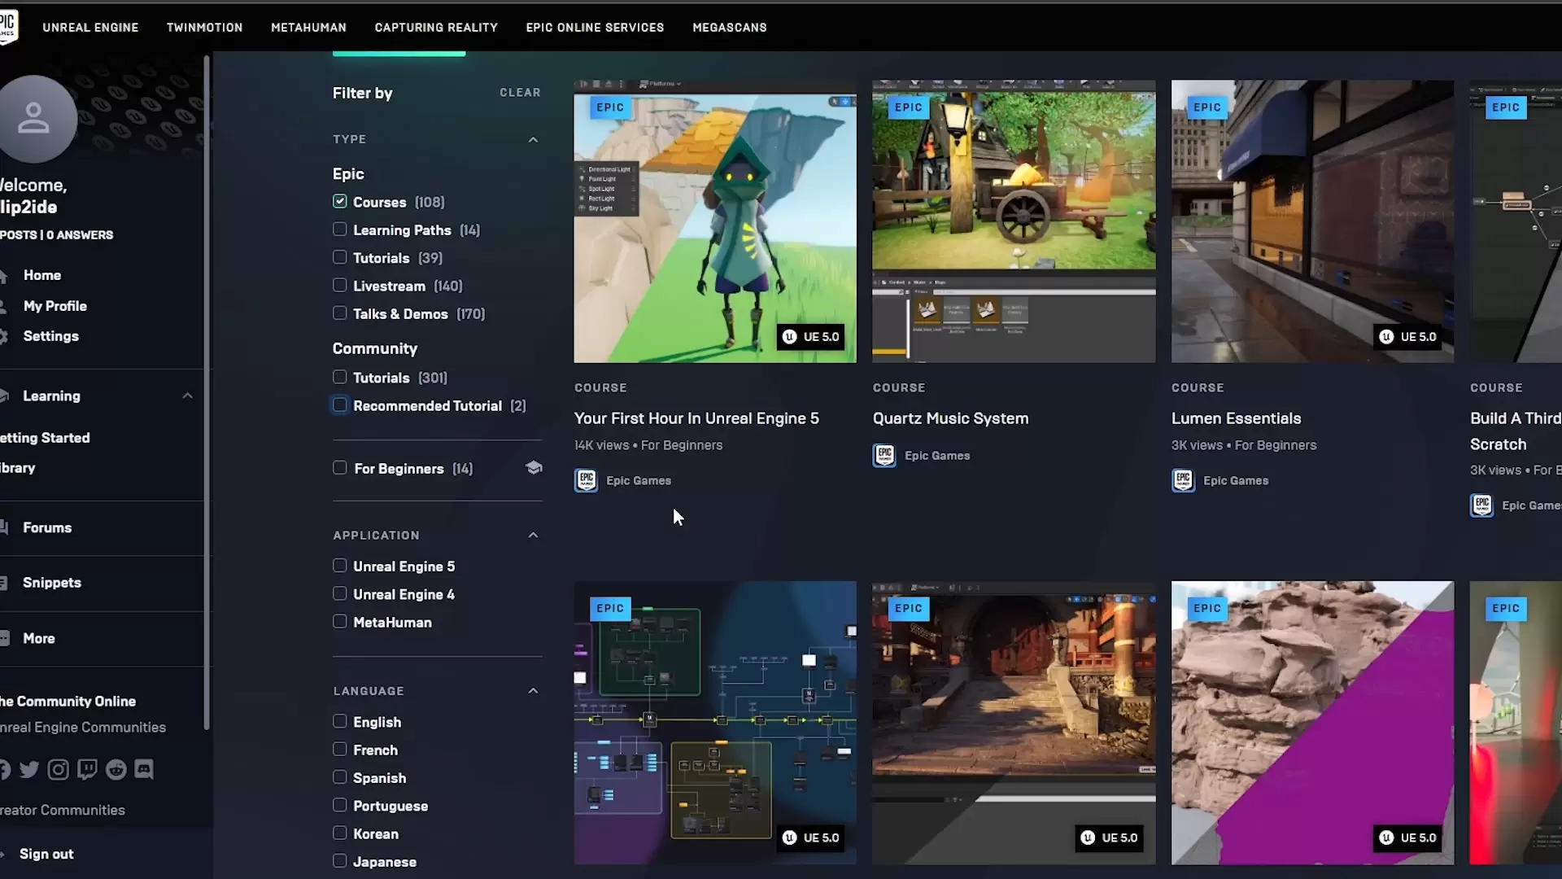Open Your First Hour course thumbnail

point(714,221)
